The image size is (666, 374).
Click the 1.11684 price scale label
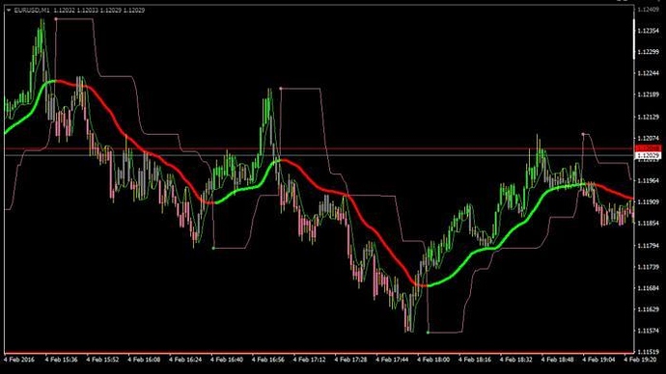(649, 288)
